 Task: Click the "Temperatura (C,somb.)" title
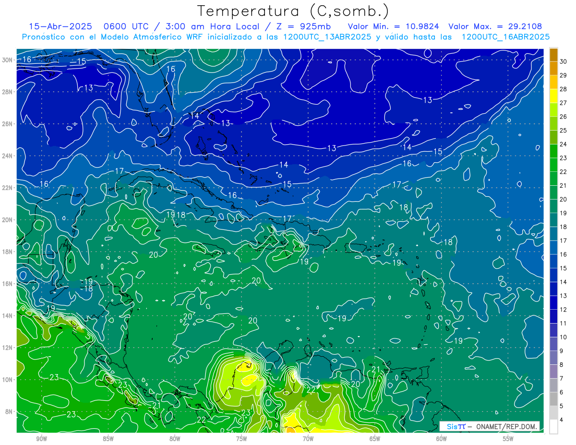click(293, 12)
